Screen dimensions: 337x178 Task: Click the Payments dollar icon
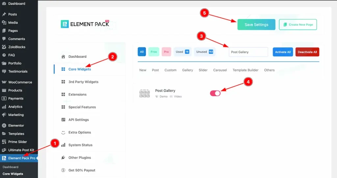(x=4, y=99)
